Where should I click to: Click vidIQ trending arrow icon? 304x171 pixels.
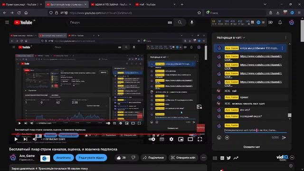pyautogui.click(x=236, y=158)
